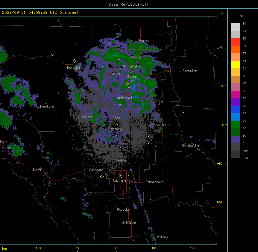Click the -100 tick on bottom axis
Viewport: 258px width, 252px height.
pyautogui.click(x=37, y=248)
